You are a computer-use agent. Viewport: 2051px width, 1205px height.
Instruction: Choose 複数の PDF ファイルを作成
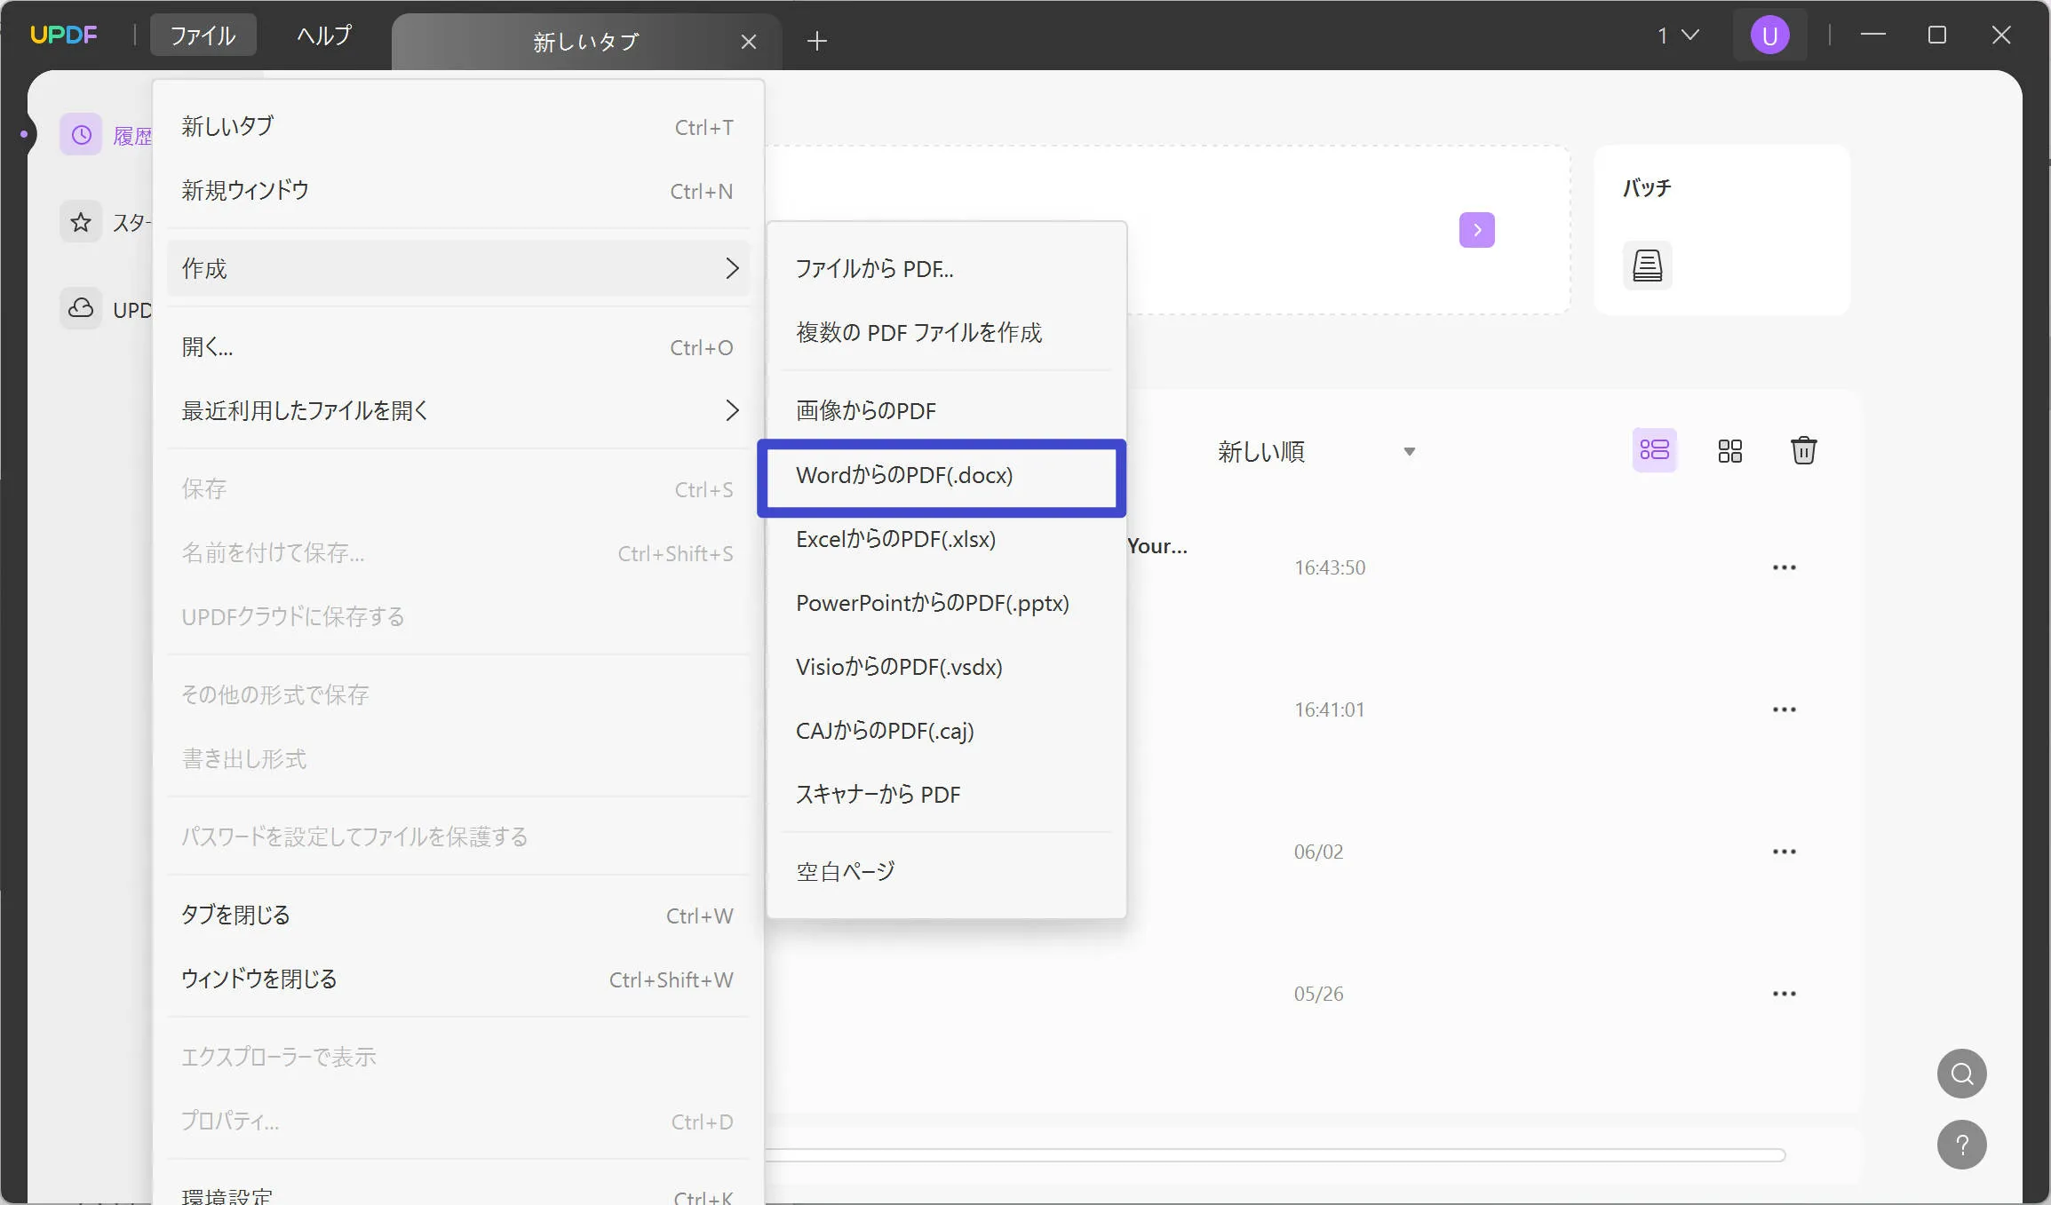(x=947, y=332)
